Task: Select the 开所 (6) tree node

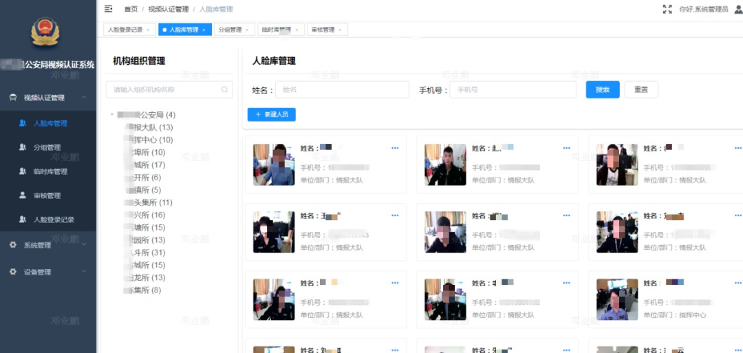Action: (x=144, y=178)
